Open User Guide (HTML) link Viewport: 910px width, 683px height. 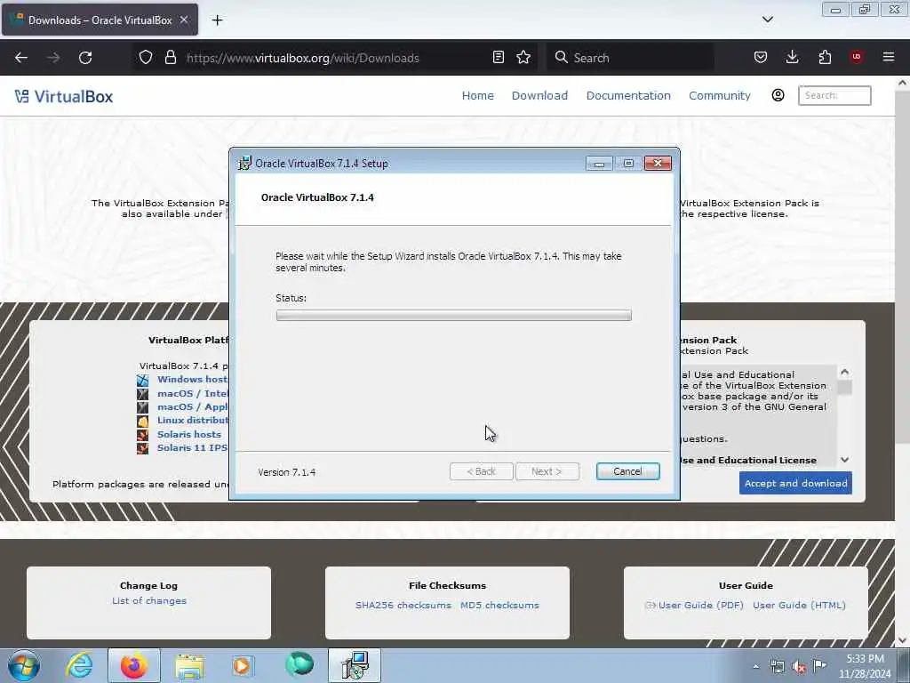click(x=799, y=605)
